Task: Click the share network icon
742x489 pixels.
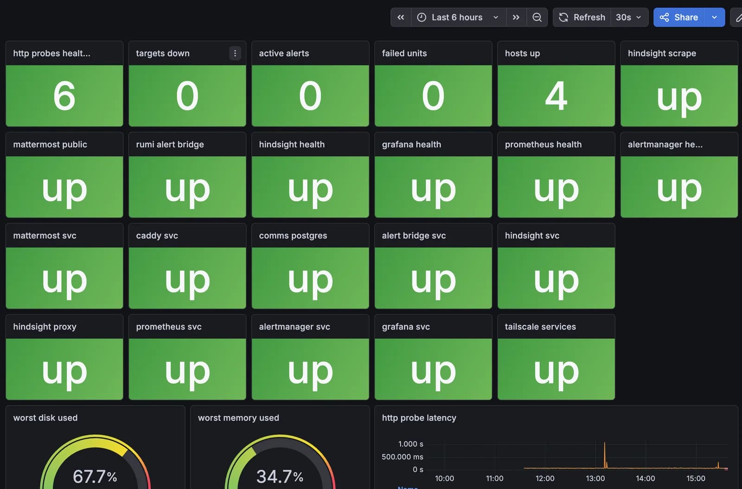Action: tap(664, 17)
